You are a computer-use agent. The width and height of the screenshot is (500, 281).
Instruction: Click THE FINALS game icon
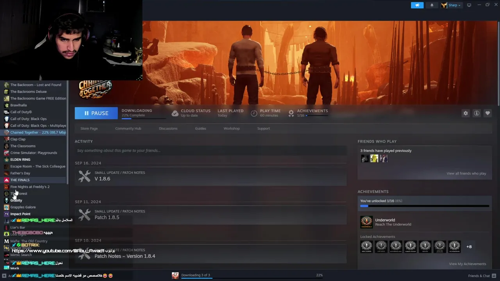point(6,180)
